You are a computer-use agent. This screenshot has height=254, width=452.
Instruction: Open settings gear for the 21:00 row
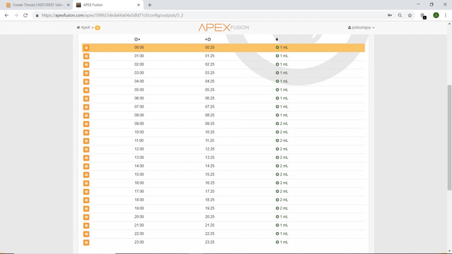point(86,225)
